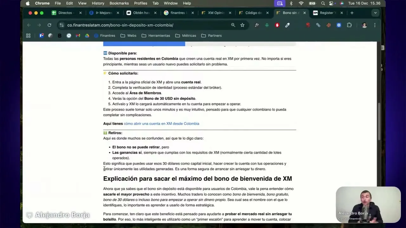406x228 pixels.
Task: Close the Directos tab
Action: 81,13
